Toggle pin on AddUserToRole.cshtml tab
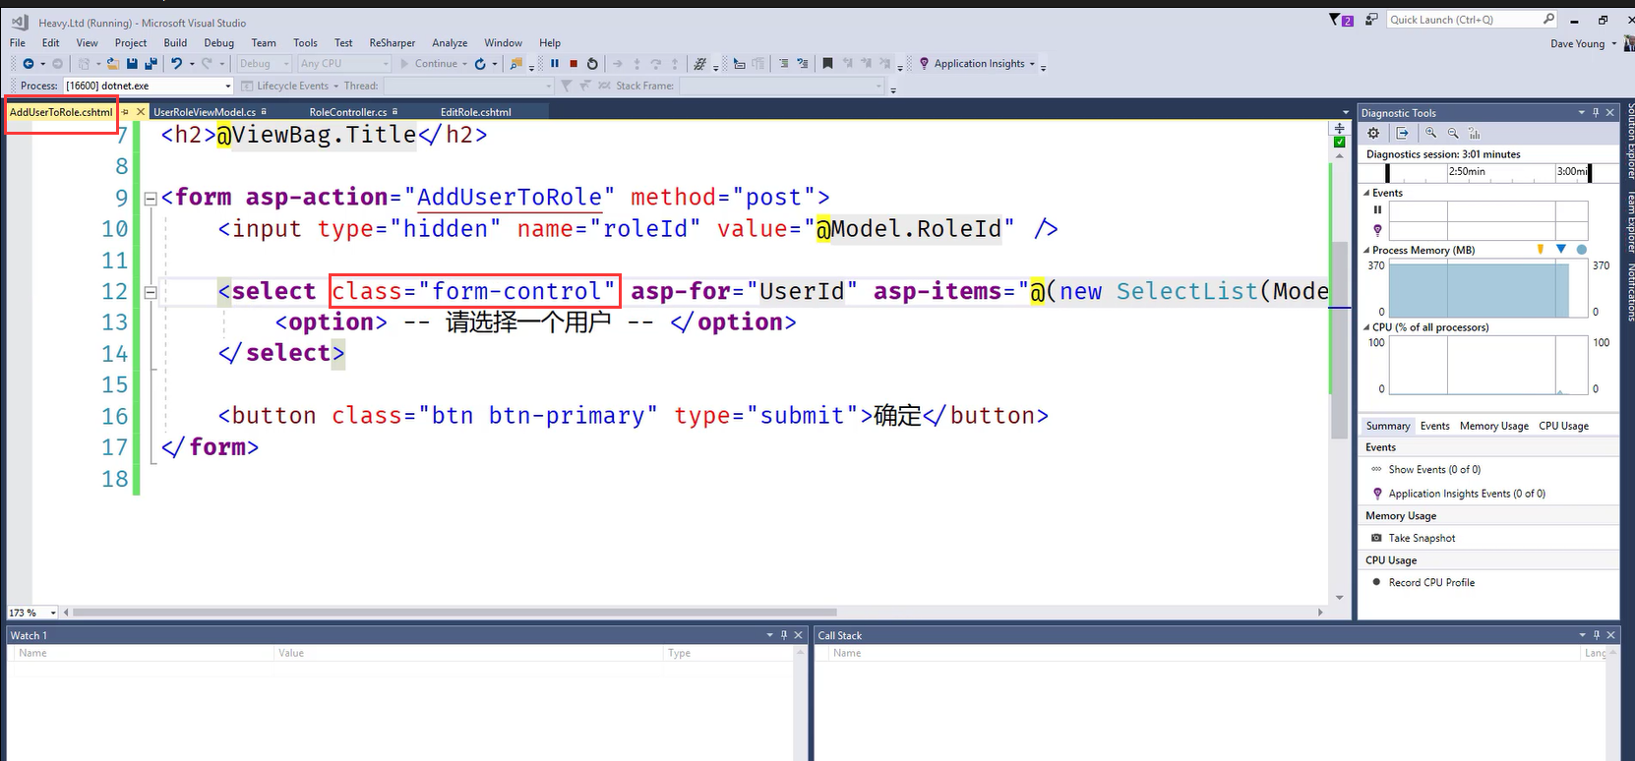The height and width of the screenshot is (761, 1635). pyautogui.click(x=125, y=112)
